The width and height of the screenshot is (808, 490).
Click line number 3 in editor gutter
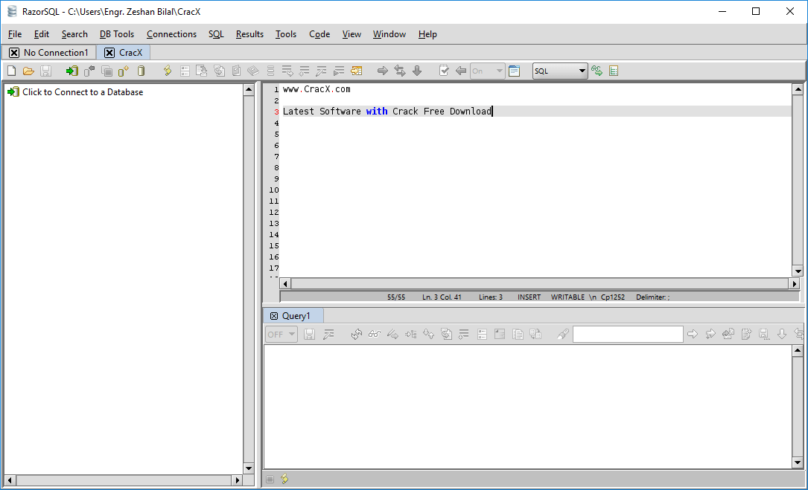click(x=276, y=112)
